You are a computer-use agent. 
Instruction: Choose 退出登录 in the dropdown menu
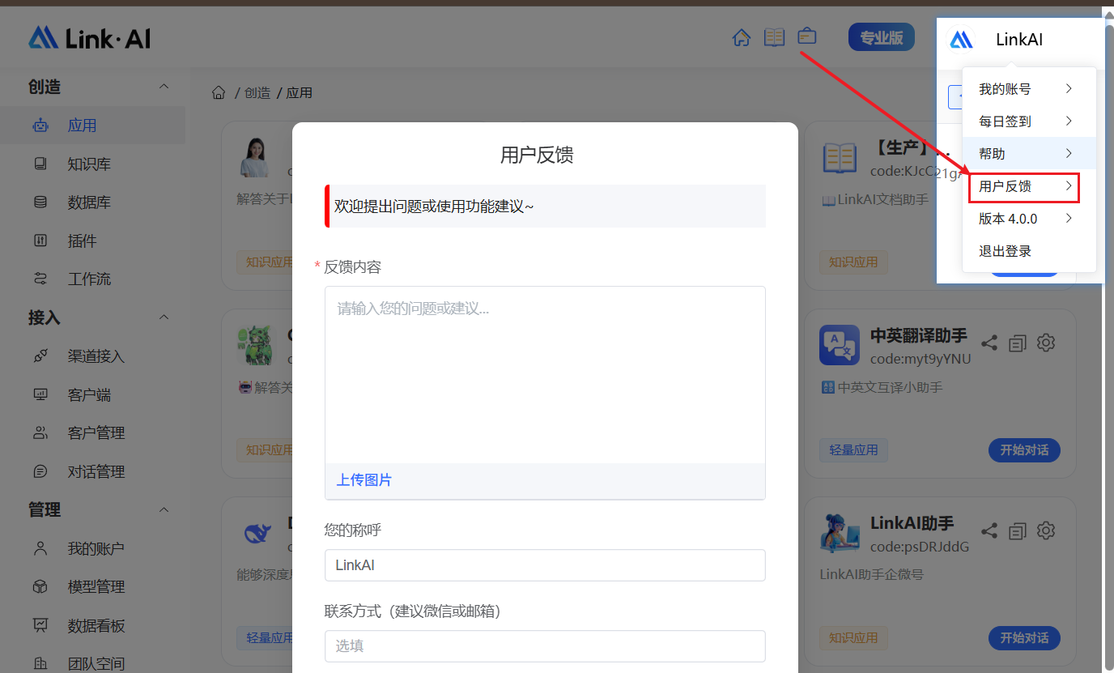[x=1005, y=251]
